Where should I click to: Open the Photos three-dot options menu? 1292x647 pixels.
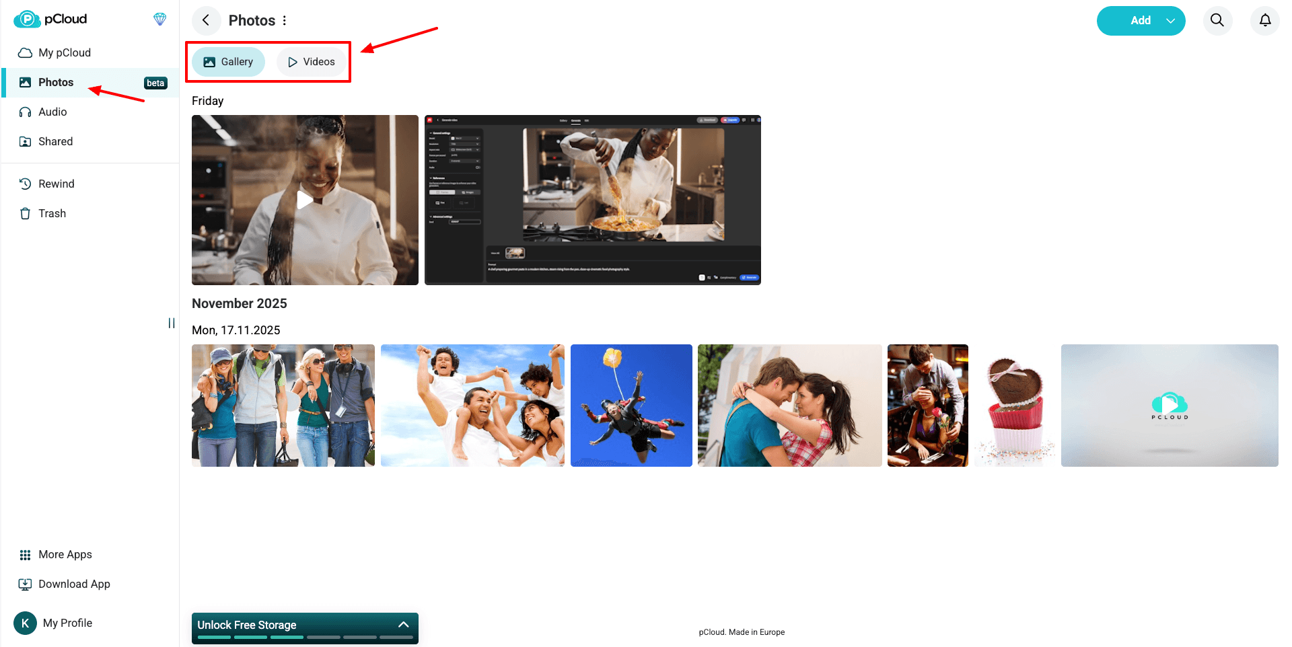click(x=285, y=21)
